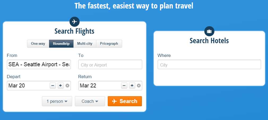Expand the Coach cabin class dropdown

coord(90,101)
